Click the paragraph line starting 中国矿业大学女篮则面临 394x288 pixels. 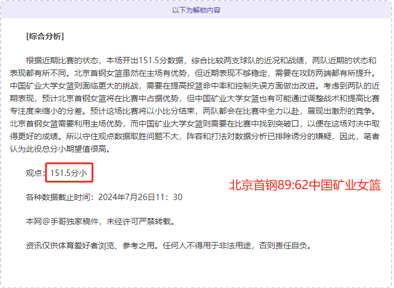(x=195, y=86)
